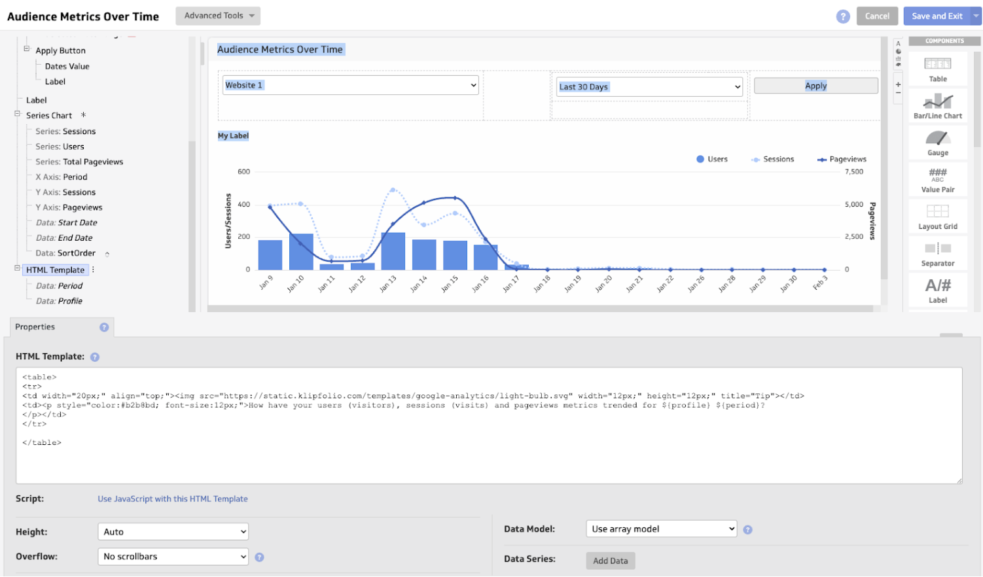Image resolution: width=983 pixels, height=577 pixels.
Task: Click Use JavaScript with this HTML Template link
Action: tap(173, 498)
